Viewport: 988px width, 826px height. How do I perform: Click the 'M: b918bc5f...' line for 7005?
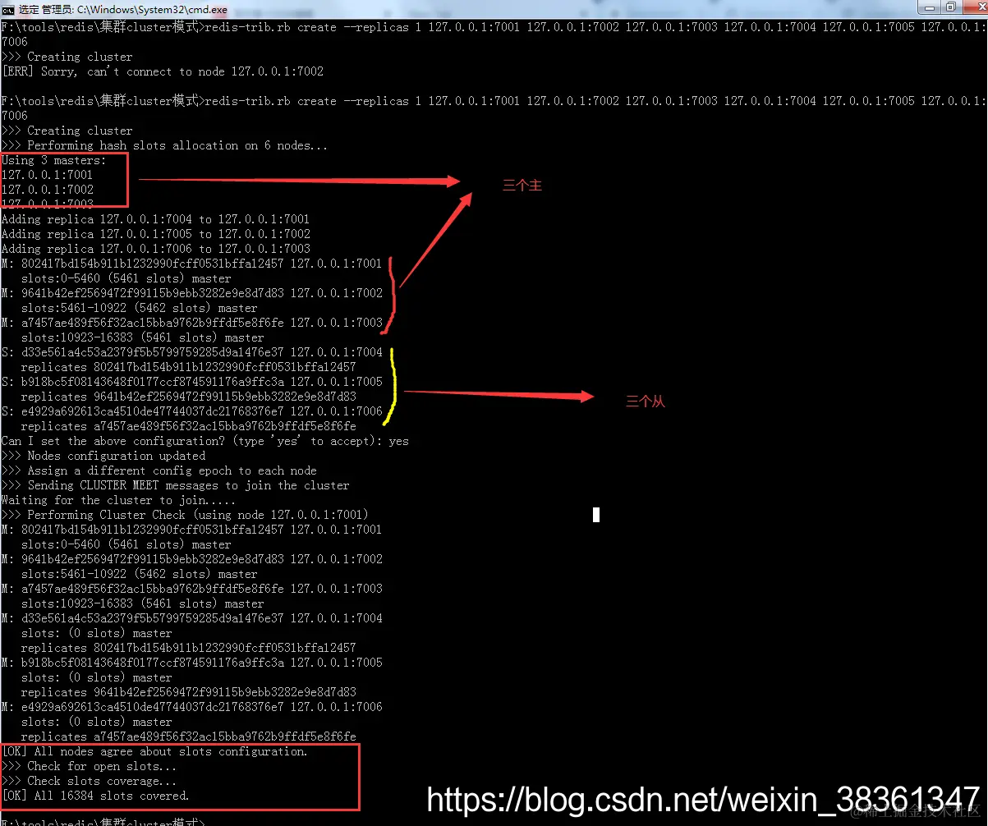192,663
